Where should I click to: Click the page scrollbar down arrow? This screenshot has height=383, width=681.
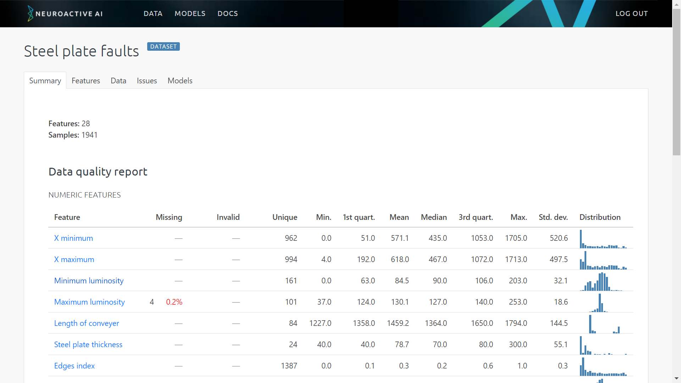(x=676, y=378)
